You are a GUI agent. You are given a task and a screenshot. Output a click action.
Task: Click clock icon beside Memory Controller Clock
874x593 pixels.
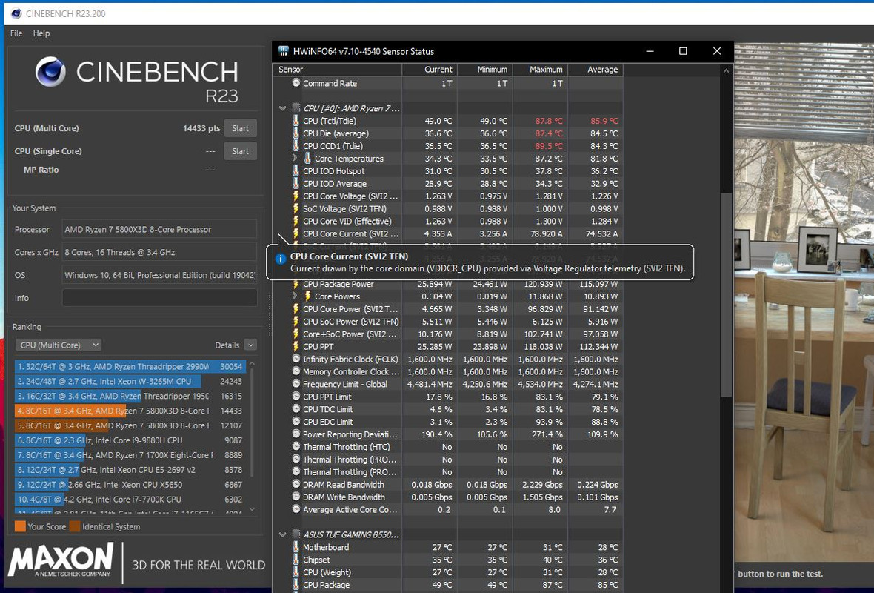[296, 371]
